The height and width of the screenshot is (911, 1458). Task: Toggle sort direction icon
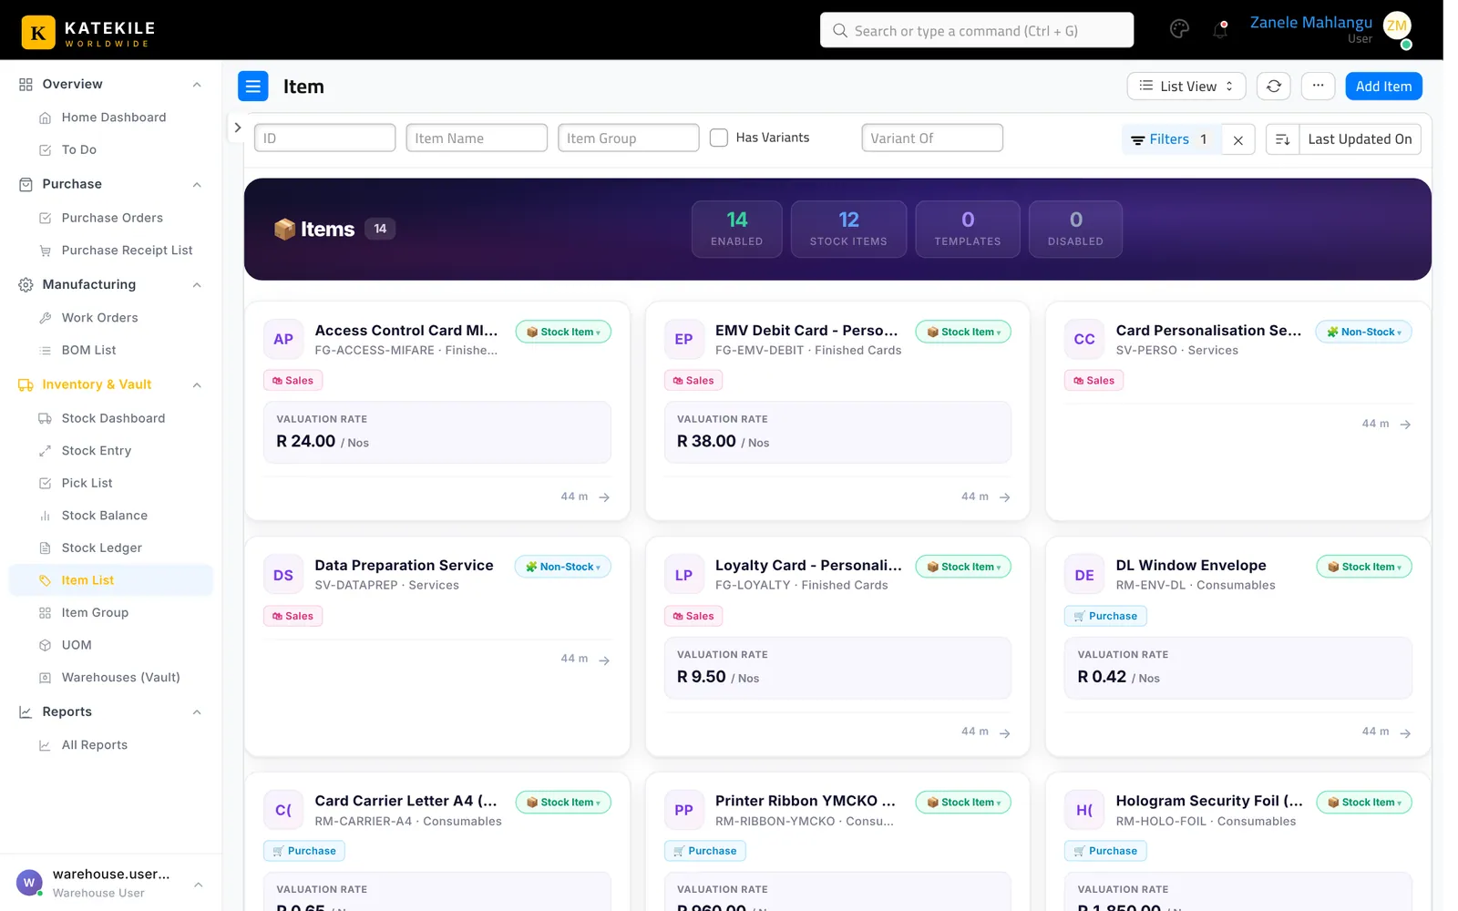pyautogui.click(x=1282, y=139)
